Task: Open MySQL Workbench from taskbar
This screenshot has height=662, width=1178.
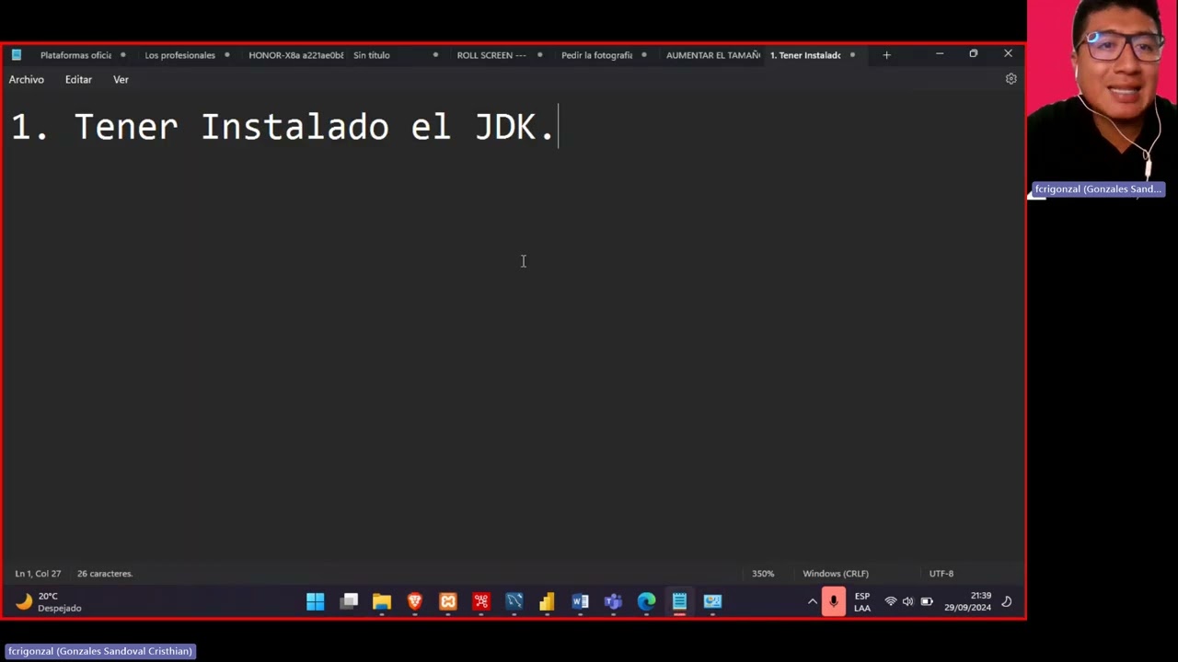Action: 514,602
